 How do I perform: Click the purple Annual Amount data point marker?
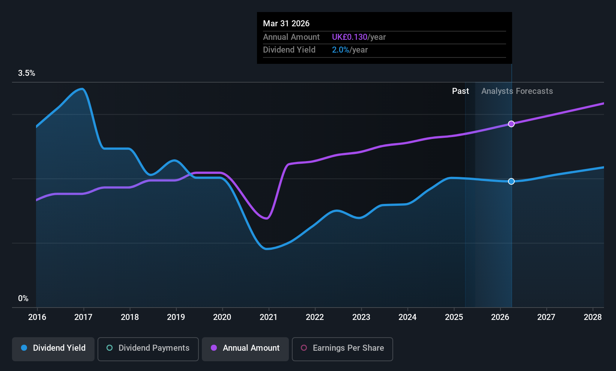(511, 124)
